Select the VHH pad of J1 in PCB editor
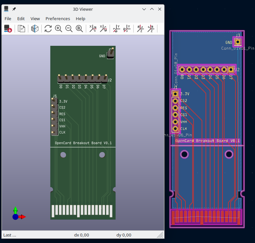The width and height of the screenshot is (255, 243). [175, 122]
